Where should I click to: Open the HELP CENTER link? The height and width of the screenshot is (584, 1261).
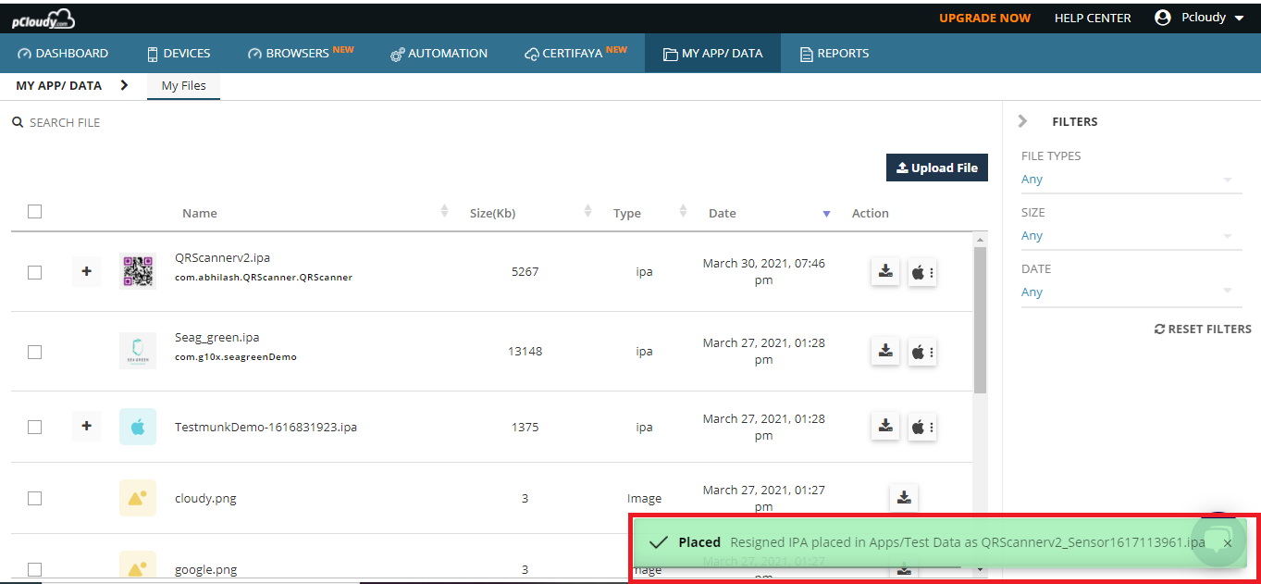[1093, 18]
